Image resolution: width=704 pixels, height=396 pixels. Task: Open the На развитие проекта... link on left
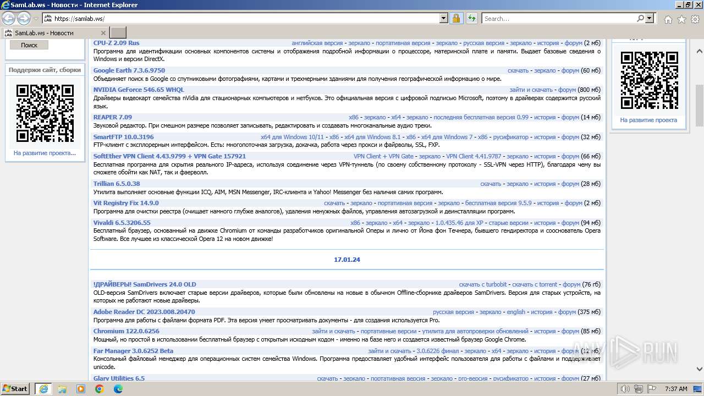45,153
